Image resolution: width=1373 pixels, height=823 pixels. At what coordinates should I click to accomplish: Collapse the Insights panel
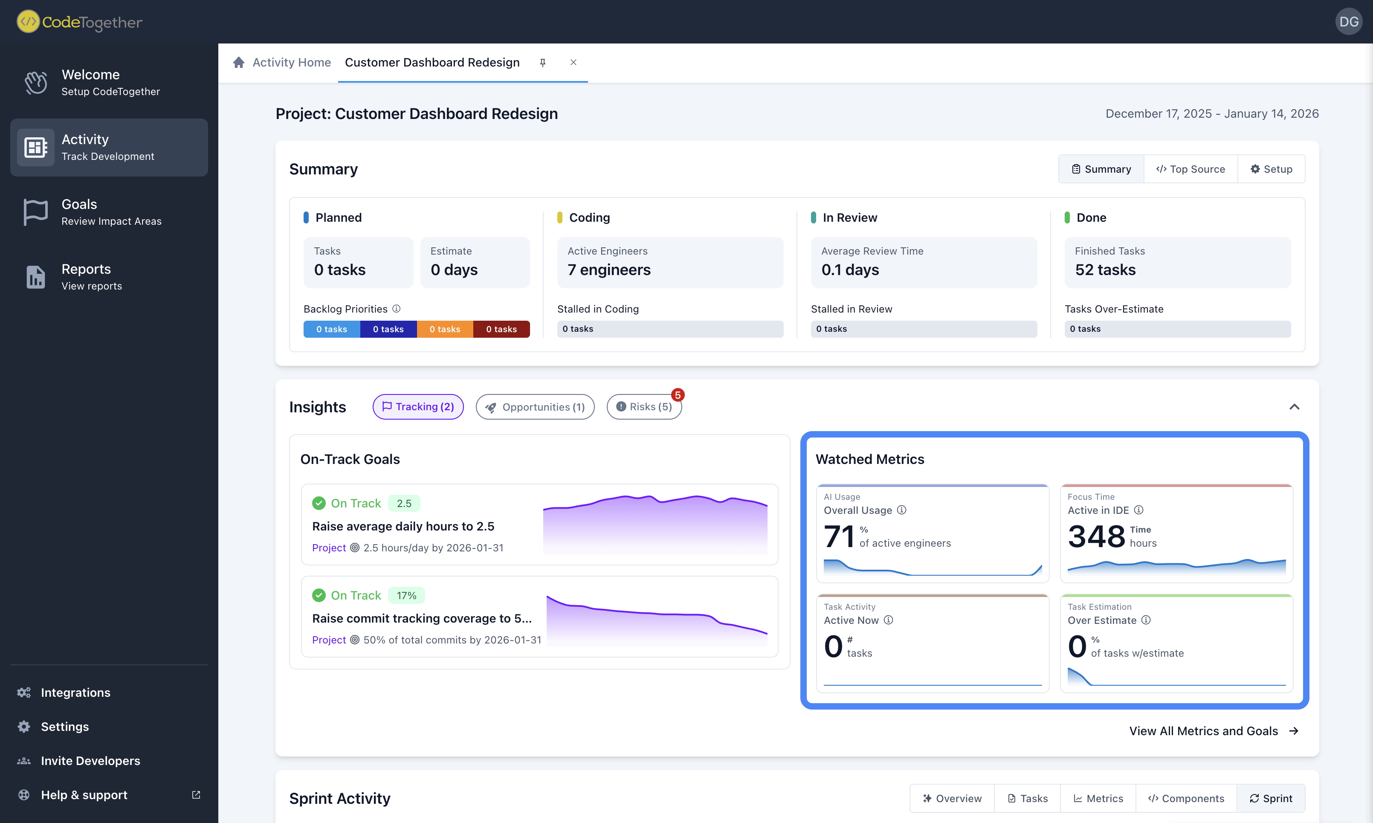click(1294, 406)
